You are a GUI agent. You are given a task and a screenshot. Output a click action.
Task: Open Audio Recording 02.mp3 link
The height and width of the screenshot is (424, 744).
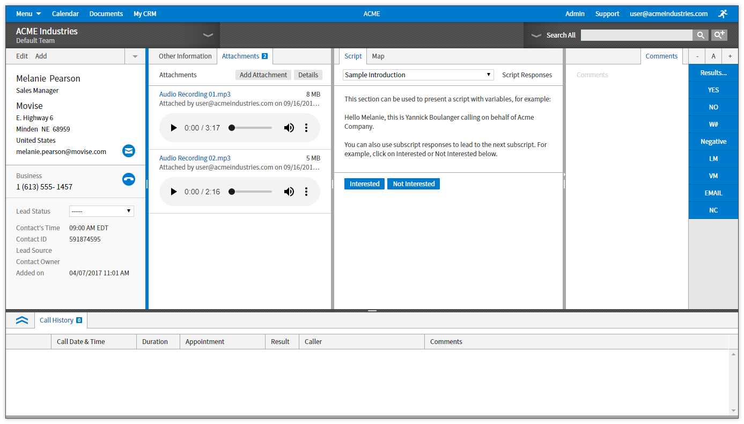[x=195, y=158]
